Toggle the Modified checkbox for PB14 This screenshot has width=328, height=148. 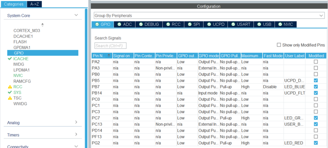click(x=316, y=93)
